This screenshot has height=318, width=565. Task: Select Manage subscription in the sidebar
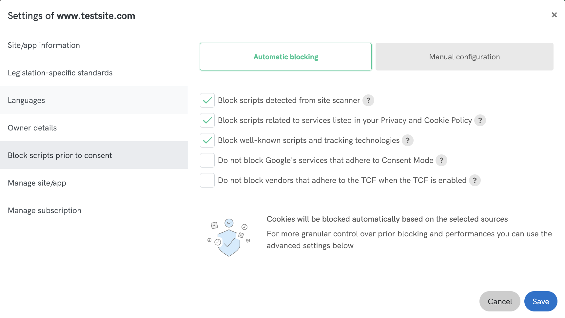tap(45, 210)
